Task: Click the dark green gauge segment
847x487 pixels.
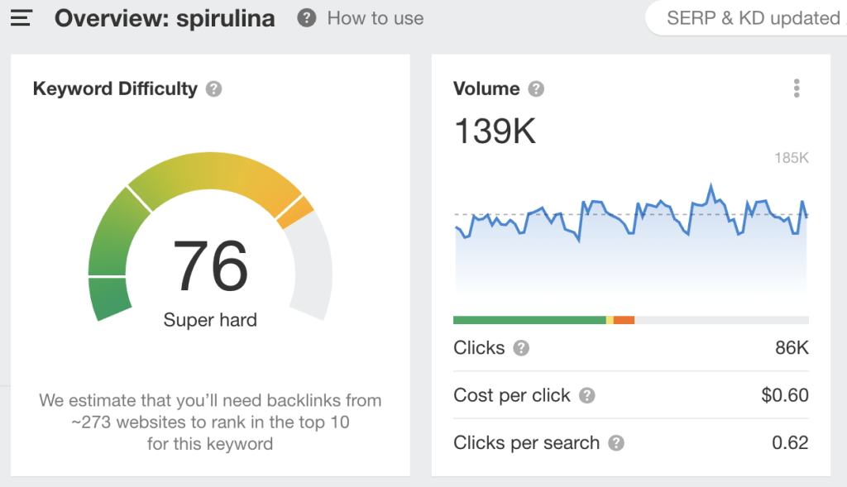Action: 110,298
